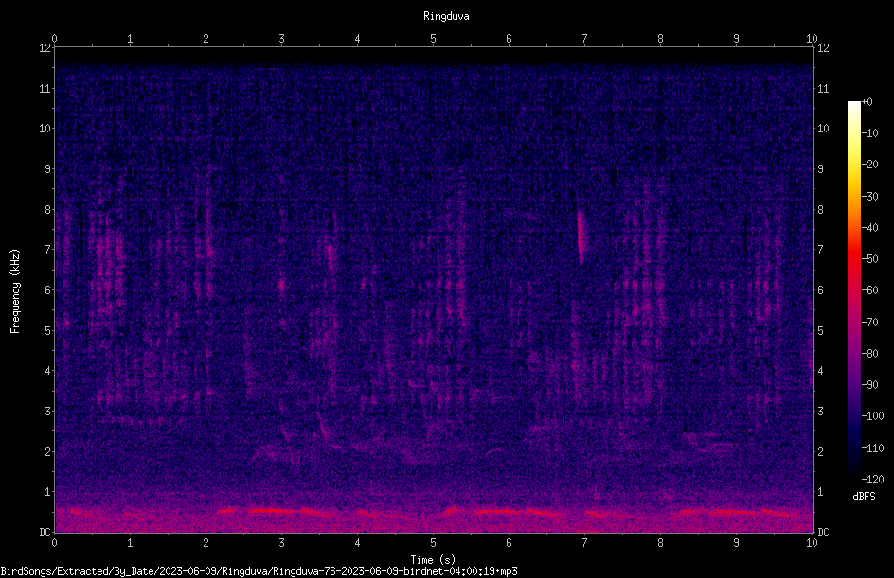Image resolution: width=894 pixels, height=578 pixels.
Task: Click the -40 label on the color scale
Action: pos(869,228)
